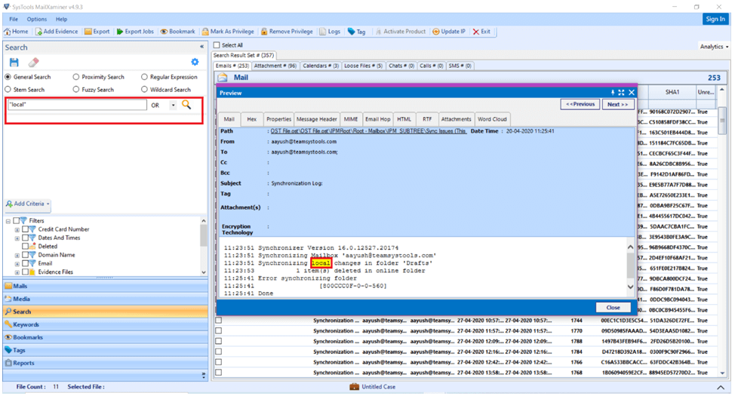This screenshot has width=735, height=396.
Task: Click the preview body vertical scrollbar
Action: [630, 267]
